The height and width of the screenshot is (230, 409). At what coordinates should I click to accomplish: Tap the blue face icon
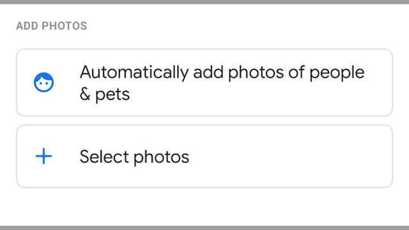44,82
